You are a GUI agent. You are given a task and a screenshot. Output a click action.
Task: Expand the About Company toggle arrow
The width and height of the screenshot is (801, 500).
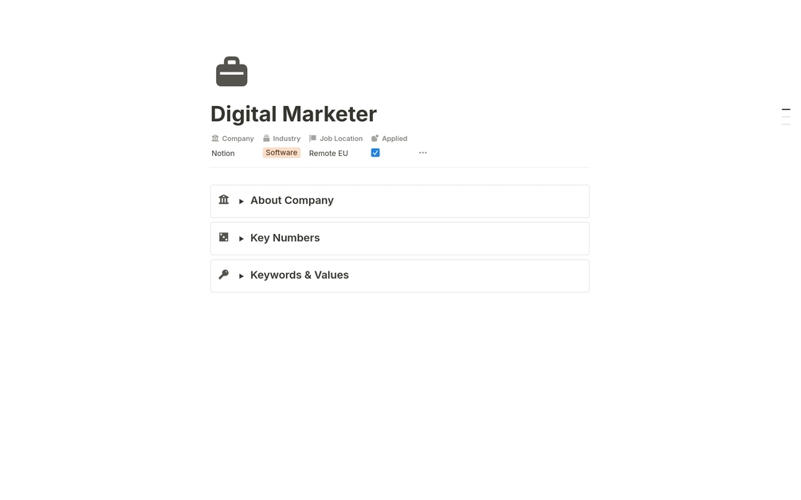[241, 201]
